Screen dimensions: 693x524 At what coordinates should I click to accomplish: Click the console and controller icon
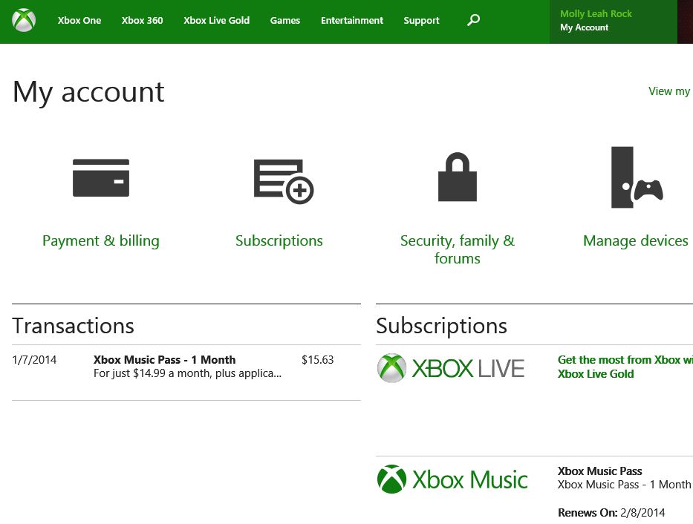637,177
